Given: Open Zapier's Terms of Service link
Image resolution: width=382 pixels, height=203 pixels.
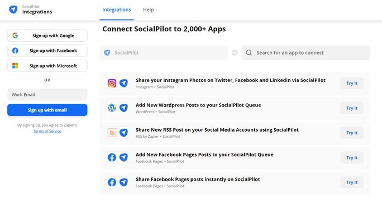Looking at the screenshot, I should point(47,131).
